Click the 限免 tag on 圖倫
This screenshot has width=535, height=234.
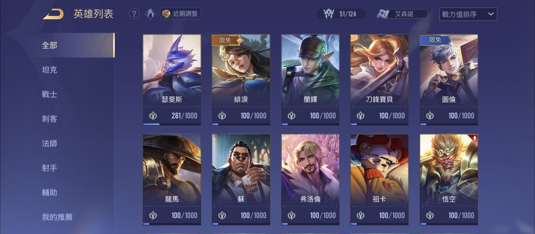pyautogui.click(x=435, y=40)
